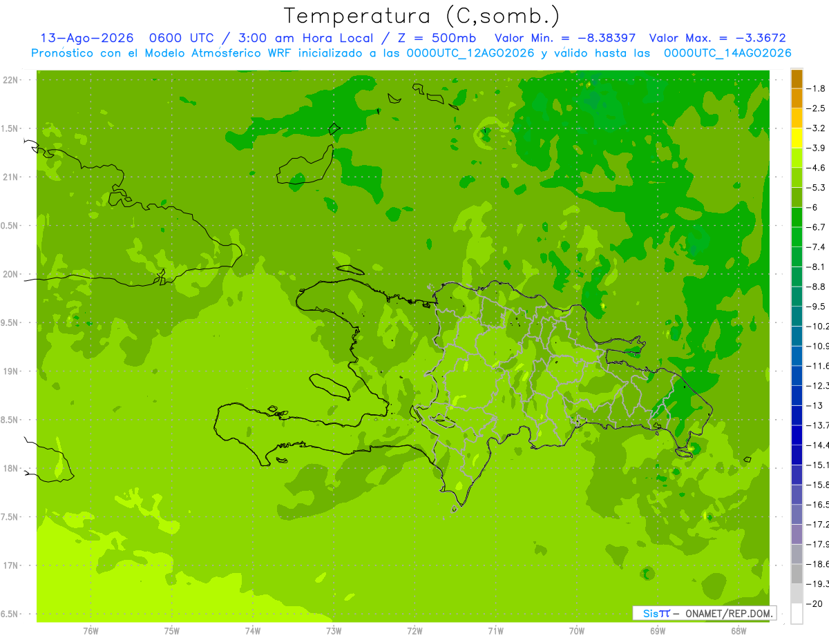Click the '-3.9' colorbar value
This screenshot has width=829, height=640.
(817, 148)
